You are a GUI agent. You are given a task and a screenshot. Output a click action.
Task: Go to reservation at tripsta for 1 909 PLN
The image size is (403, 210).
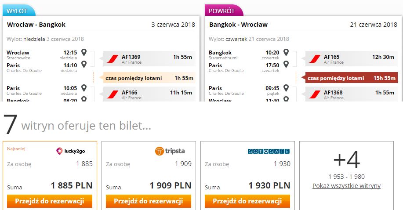149,201
